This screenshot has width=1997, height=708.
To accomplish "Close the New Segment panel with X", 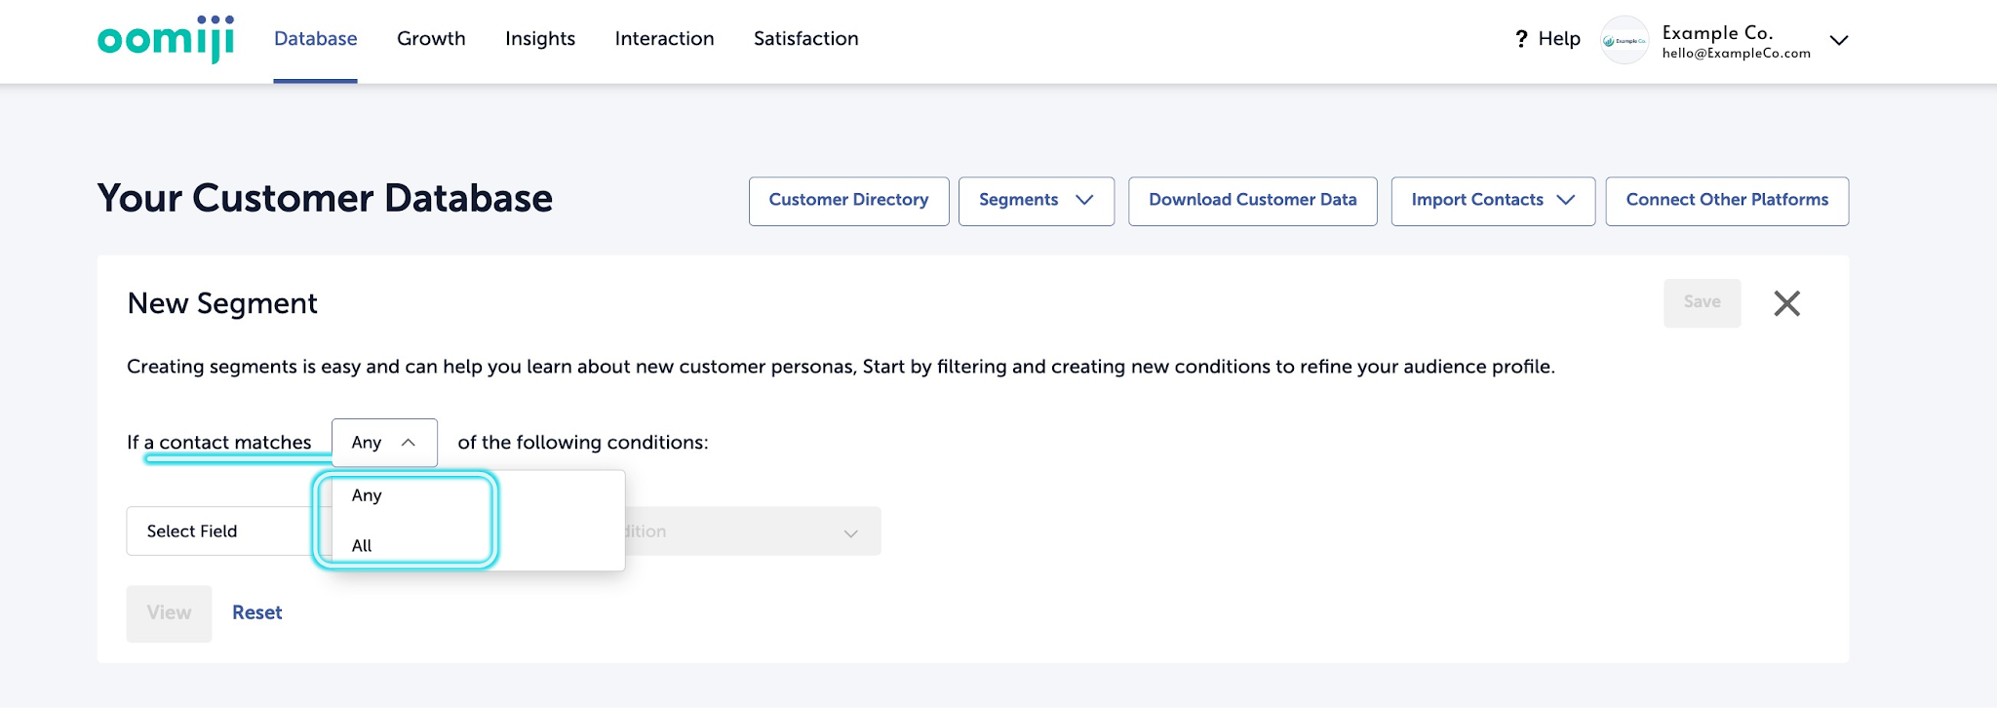I will click(x=1786, y=303).
